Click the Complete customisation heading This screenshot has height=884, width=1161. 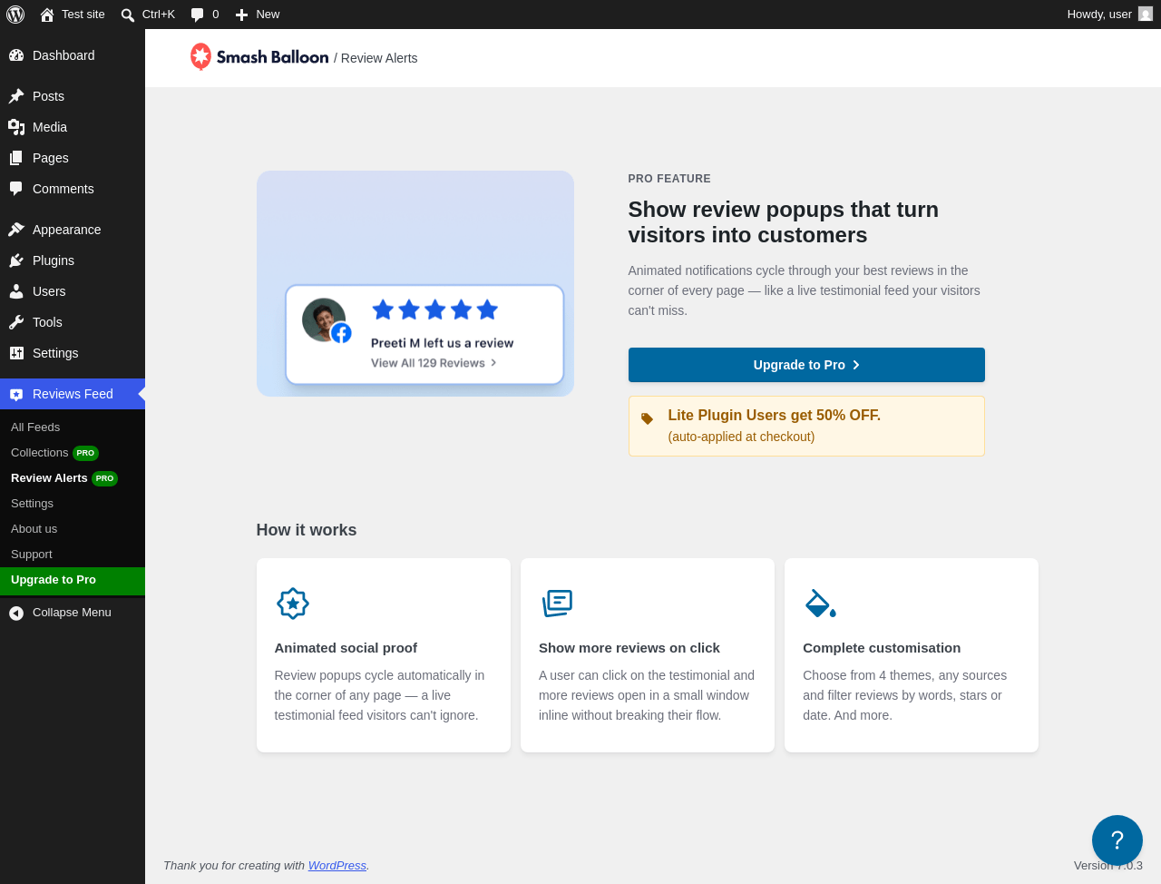point(882,648)
